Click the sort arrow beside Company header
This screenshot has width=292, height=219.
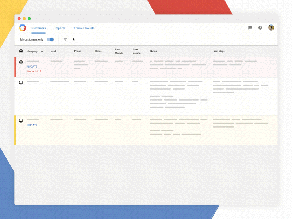point(41,51)
